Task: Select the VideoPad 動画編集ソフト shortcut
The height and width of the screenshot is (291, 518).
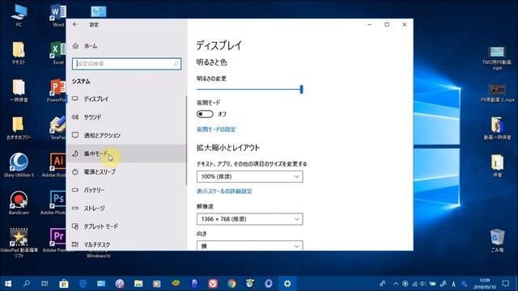Action: click(19, 242)
